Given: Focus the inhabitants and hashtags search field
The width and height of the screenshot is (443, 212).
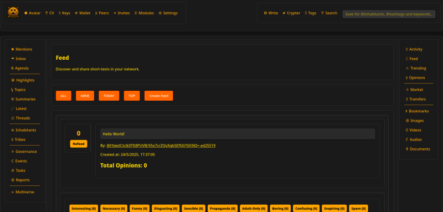Looking at the screenshot, I should (389, 14).
